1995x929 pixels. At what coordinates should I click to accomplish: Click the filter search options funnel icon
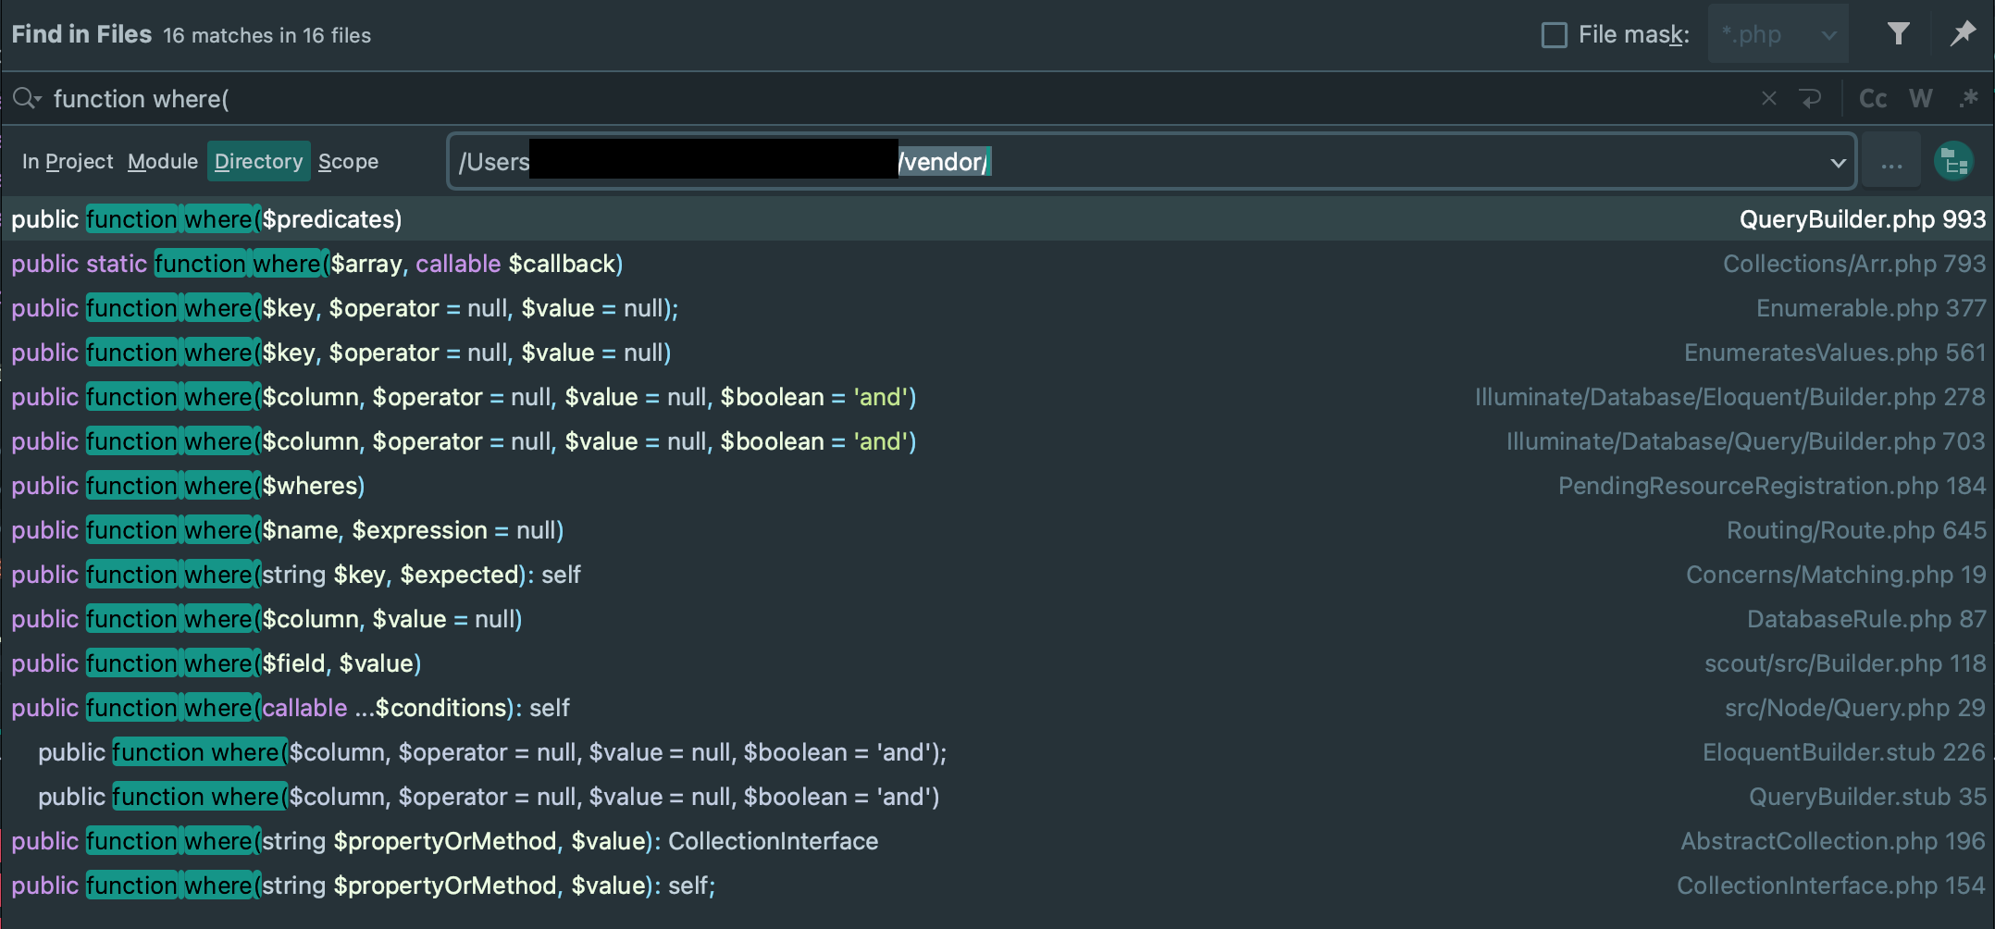[1898, 34]
